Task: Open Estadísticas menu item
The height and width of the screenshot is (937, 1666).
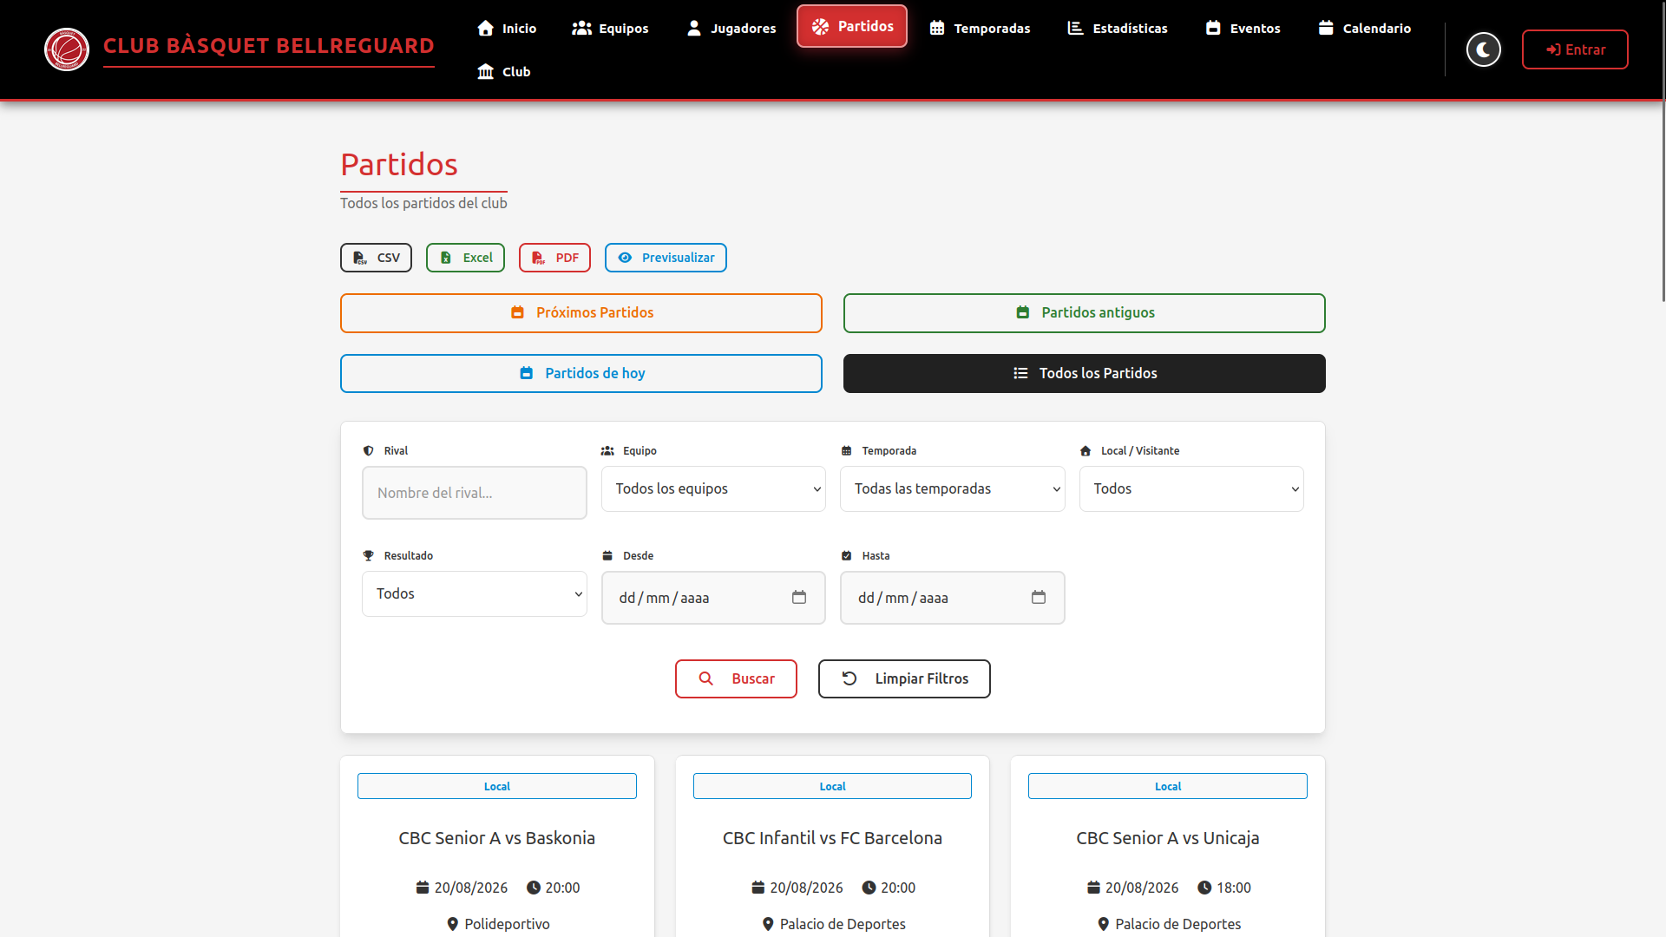Action: [1118, 28]
